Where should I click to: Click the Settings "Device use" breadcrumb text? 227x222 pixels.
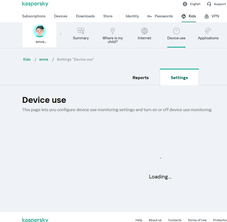75,60
